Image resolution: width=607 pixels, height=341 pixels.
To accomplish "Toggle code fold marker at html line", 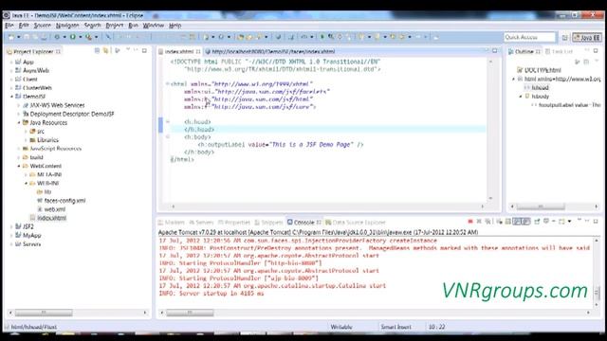I will [168, 83].
